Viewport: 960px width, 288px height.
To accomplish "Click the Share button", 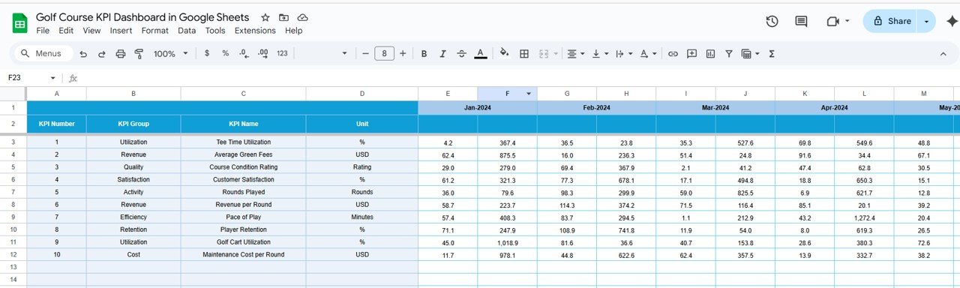I will [891, 22].
